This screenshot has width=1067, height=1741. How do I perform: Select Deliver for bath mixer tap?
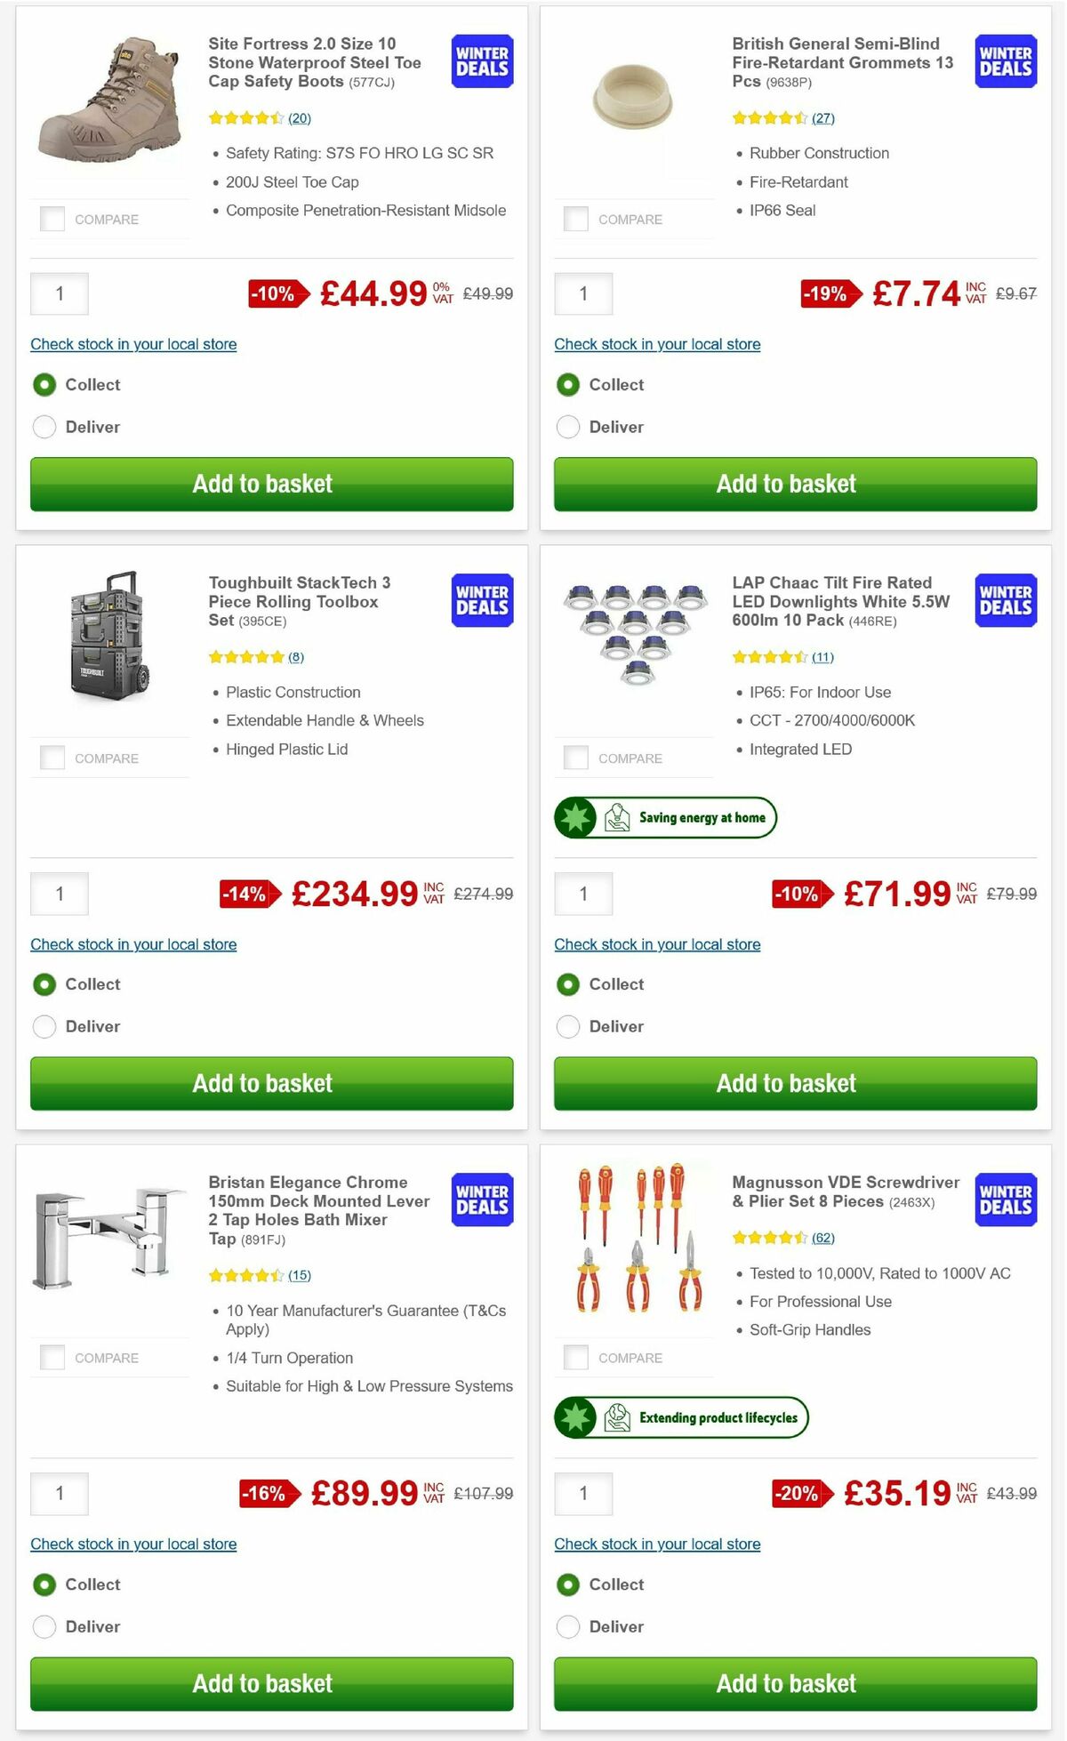pyautogui.click(x=44, y=1626)
